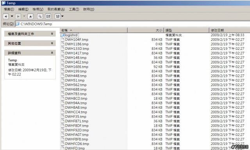The height and width of the screenshot is (150, 250).
Task: Click the 18 KB size of DWH8CD.tmp
Action: (x=158, y=99)
